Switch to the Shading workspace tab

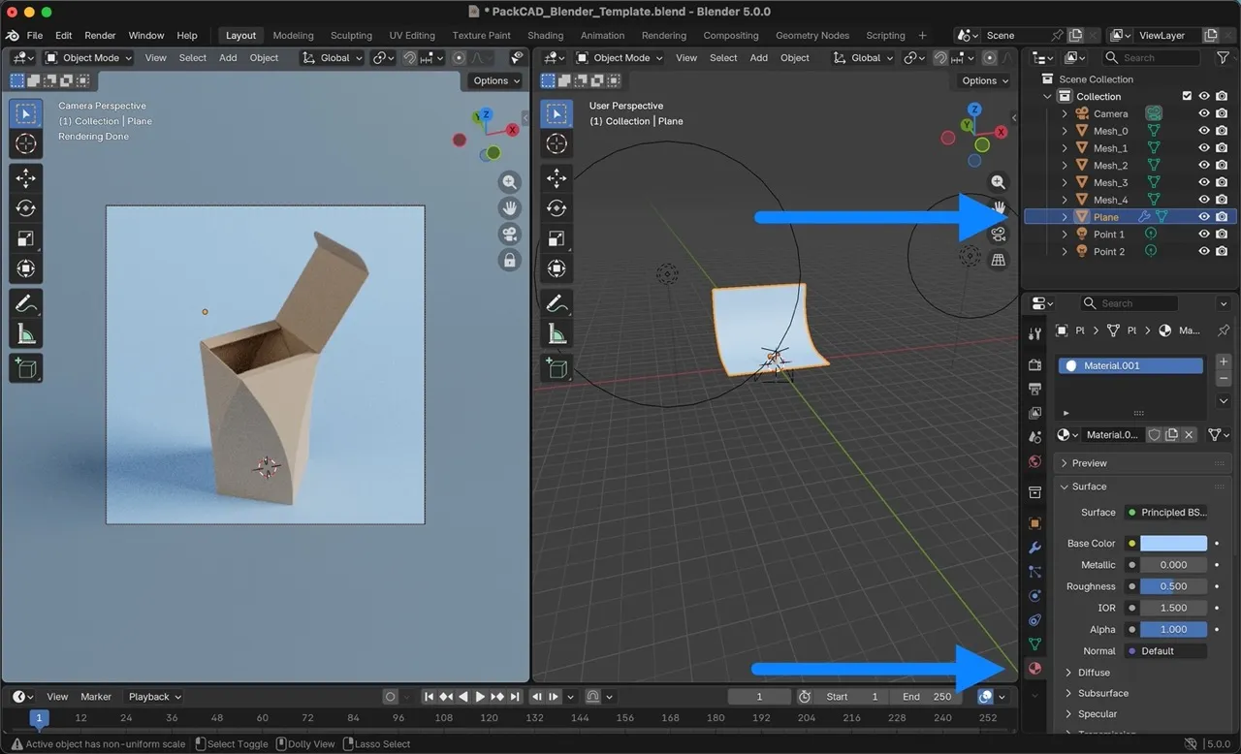point(545,36)
